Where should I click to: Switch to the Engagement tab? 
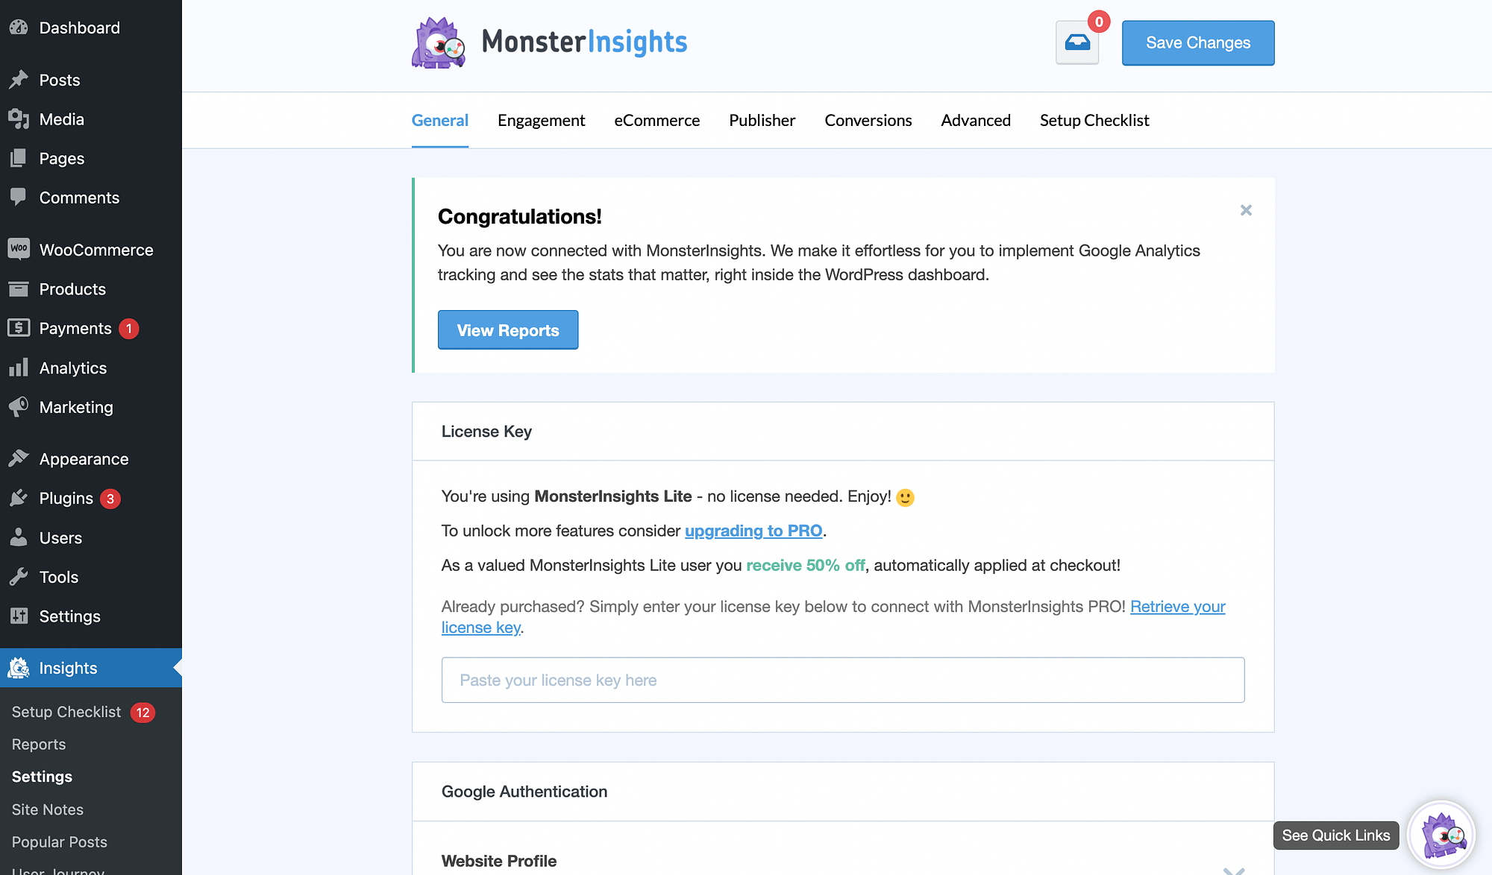point(541,119)
